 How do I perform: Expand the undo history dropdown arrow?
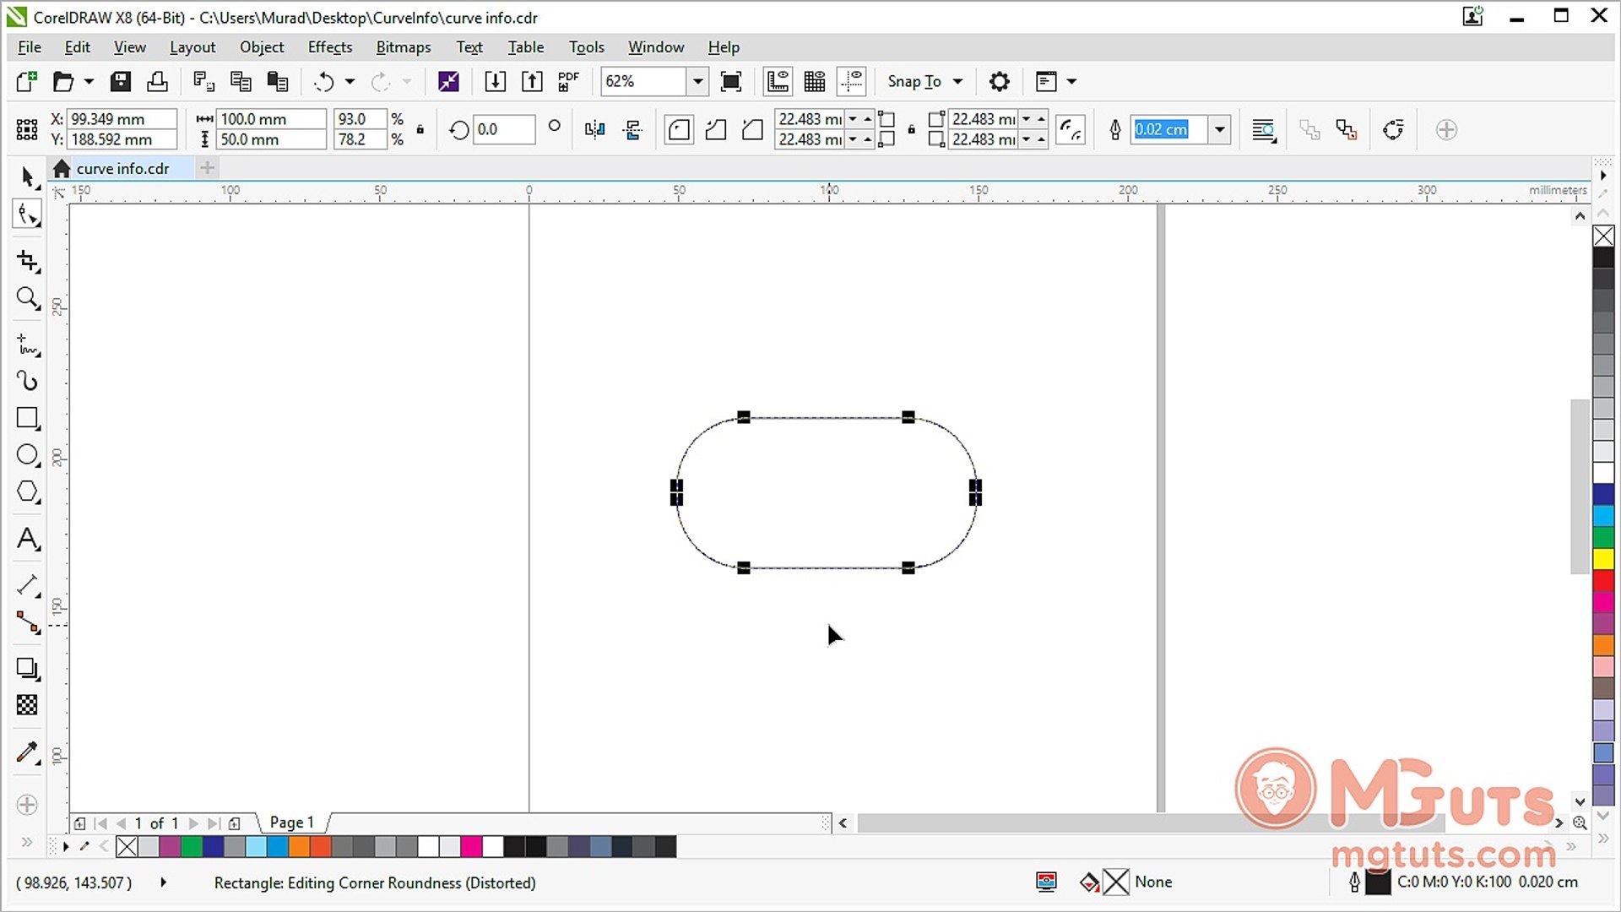click(348, 81)
